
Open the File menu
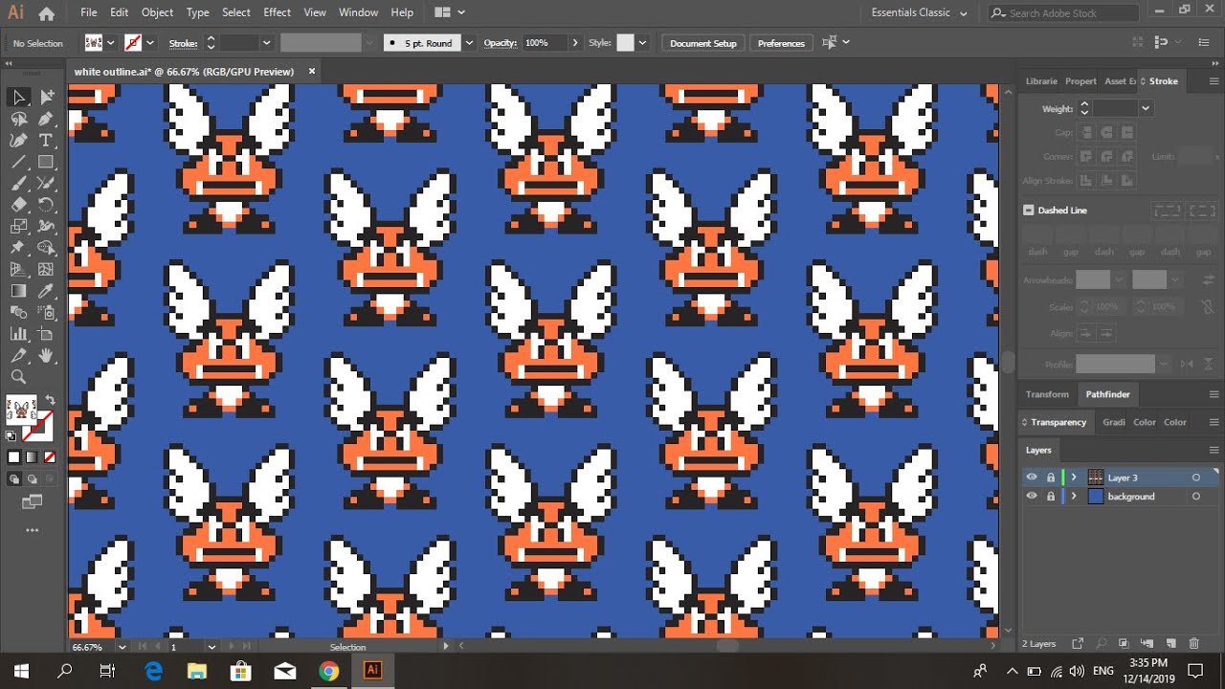point(89,12)
